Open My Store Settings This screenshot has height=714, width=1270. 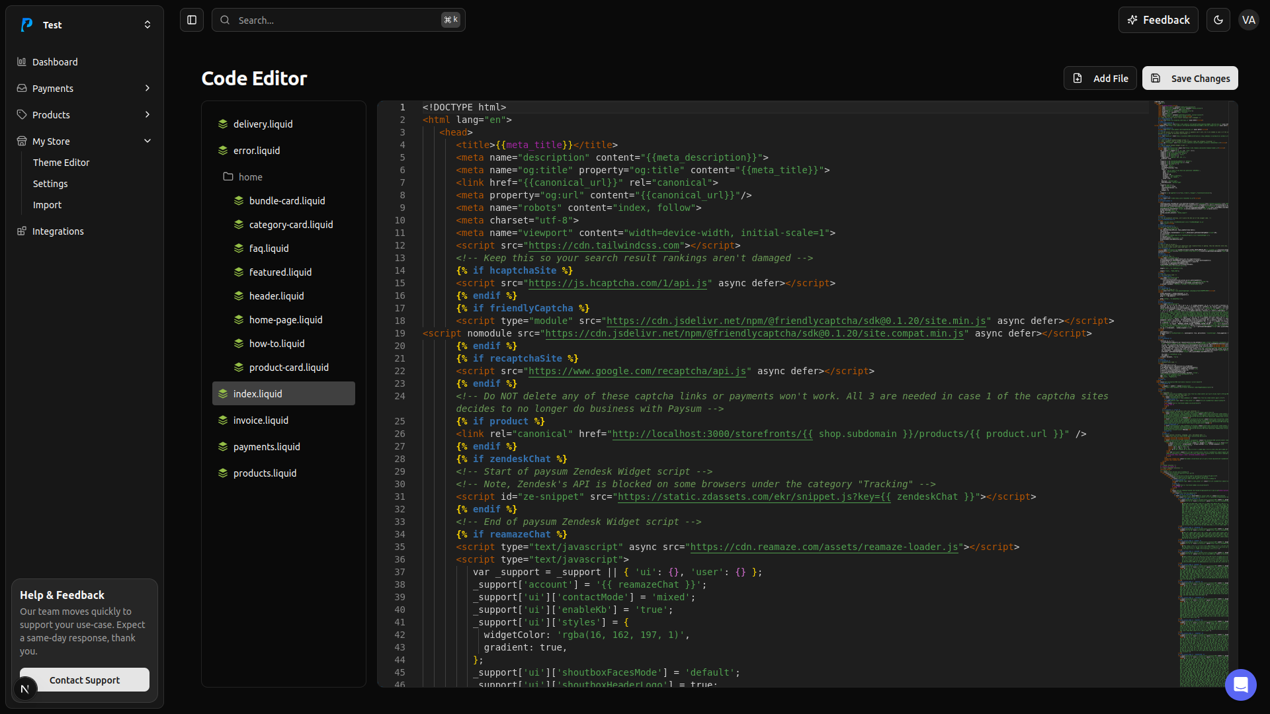(50, 184)
